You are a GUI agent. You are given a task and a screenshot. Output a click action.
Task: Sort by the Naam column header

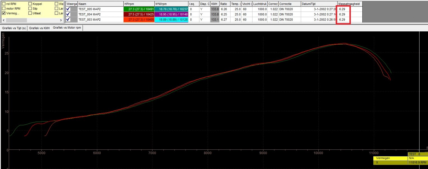(x=100, y=4)
